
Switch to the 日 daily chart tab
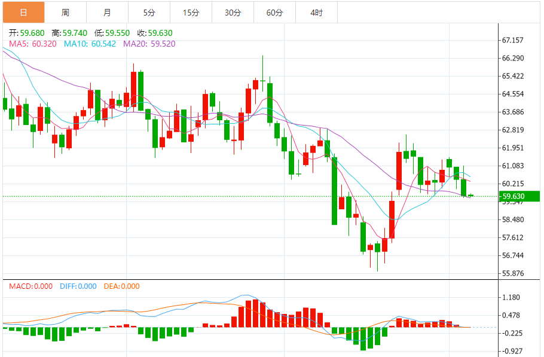click(23, 13)
